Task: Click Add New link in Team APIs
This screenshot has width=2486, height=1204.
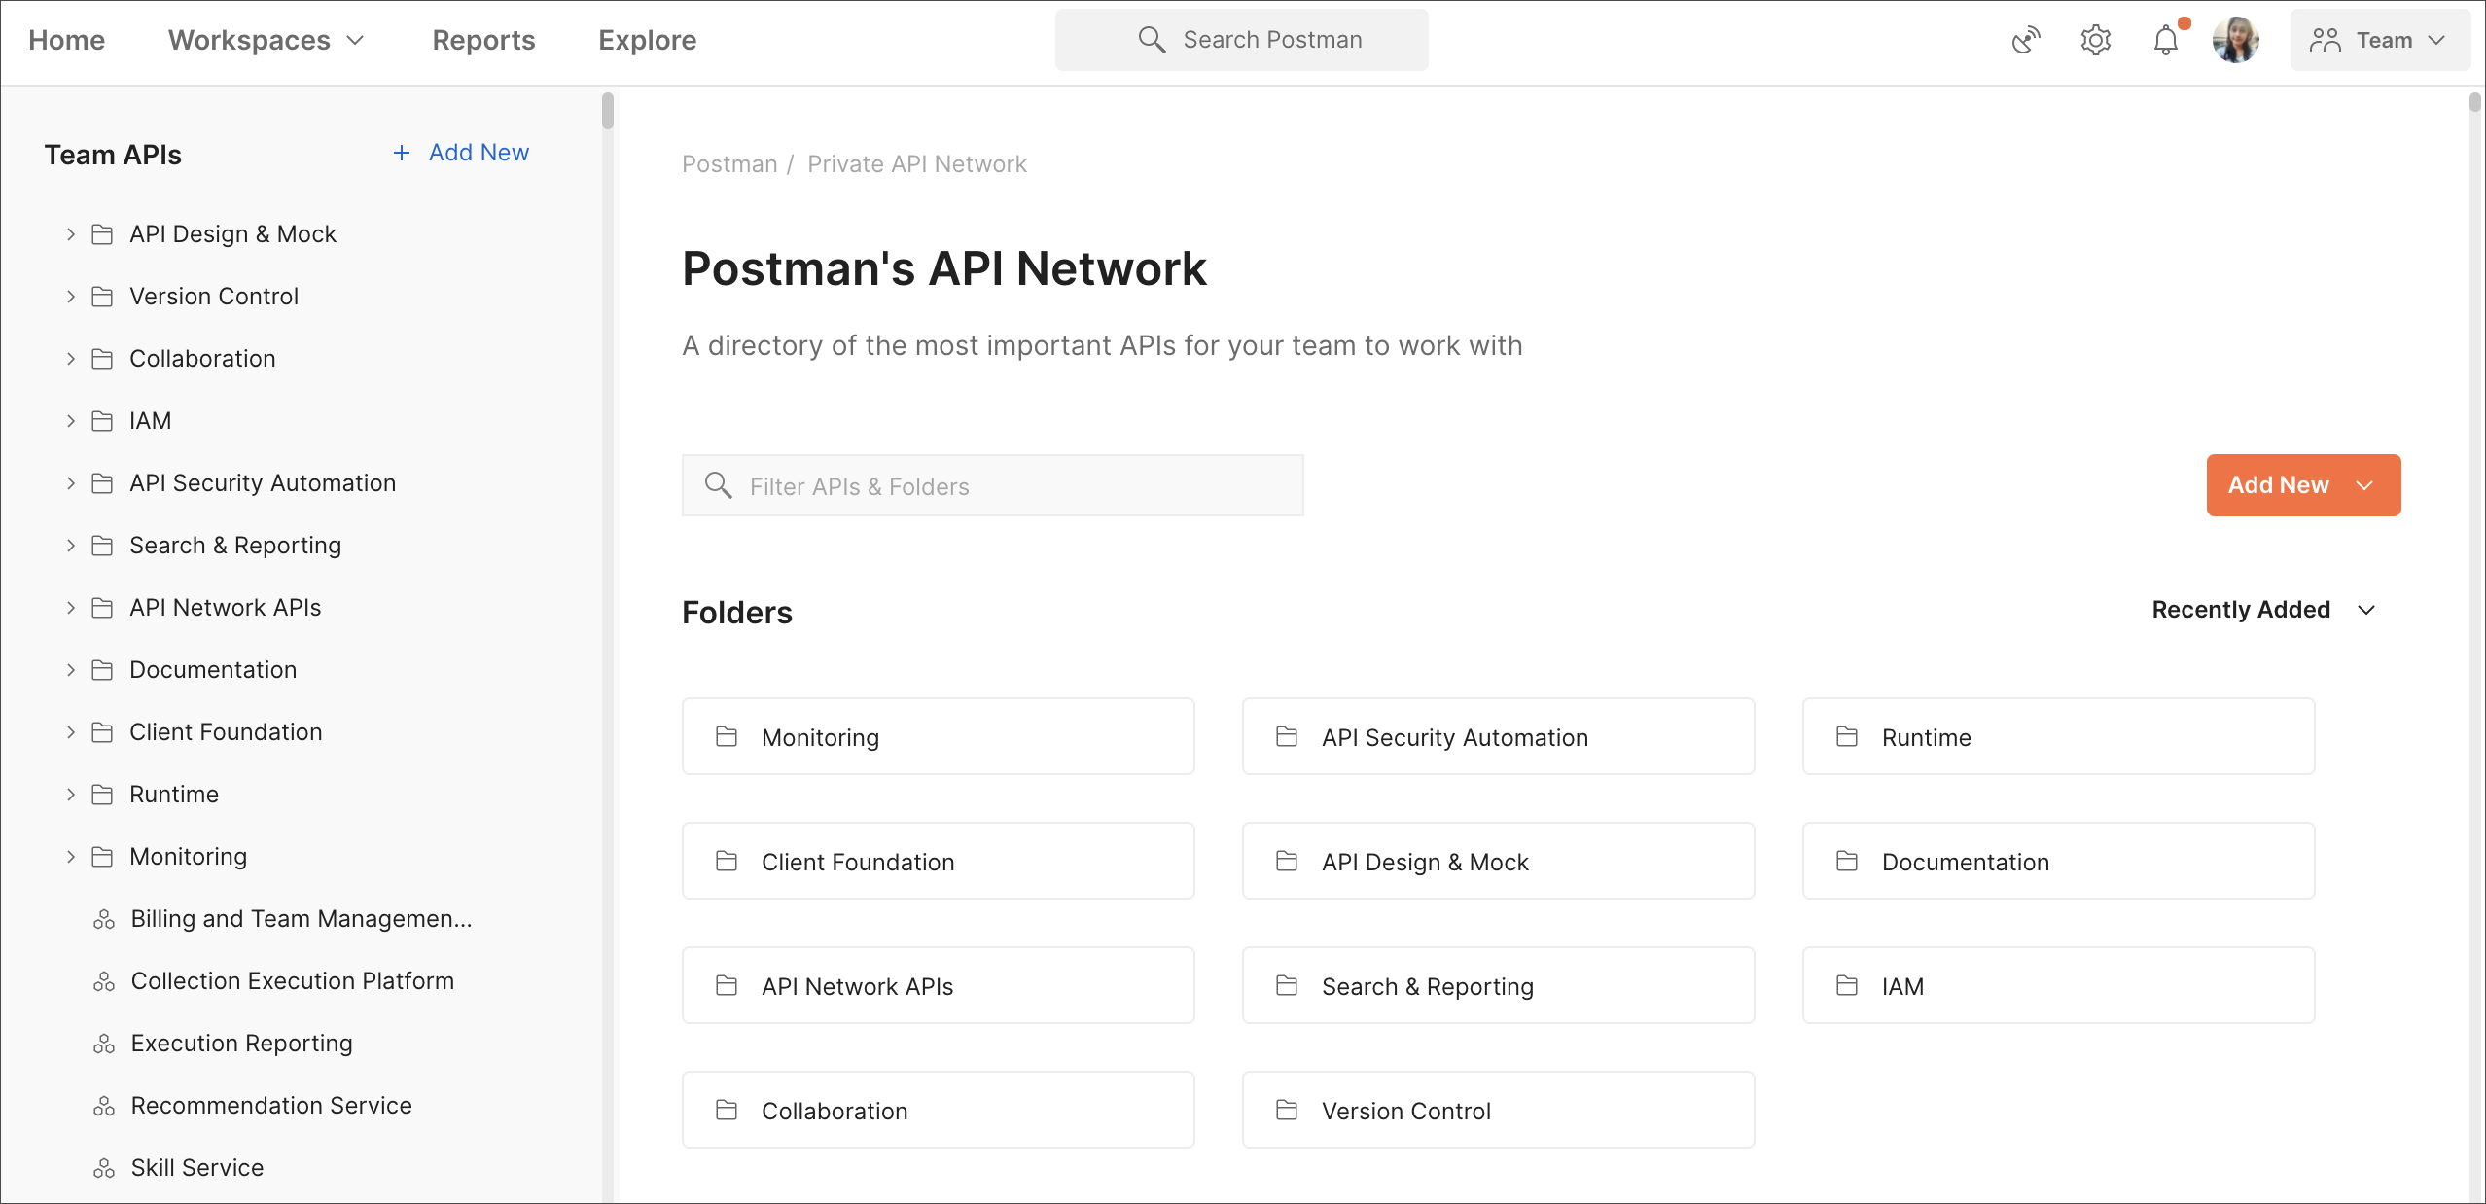Action: pos(461,153)
